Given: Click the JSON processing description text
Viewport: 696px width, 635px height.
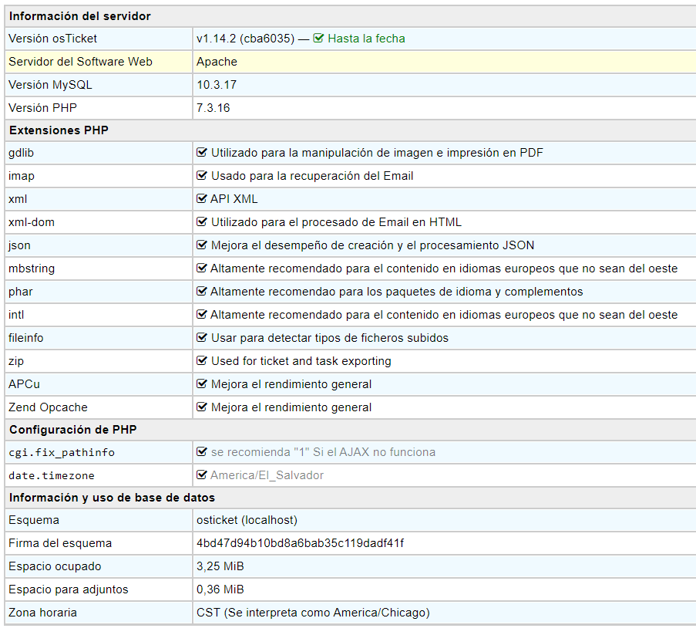Looking at the screenshot, I should tap(372, 245).
